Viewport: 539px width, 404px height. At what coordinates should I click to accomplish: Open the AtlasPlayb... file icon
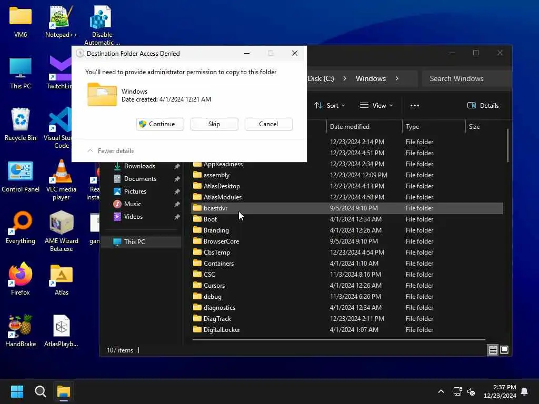61,331
